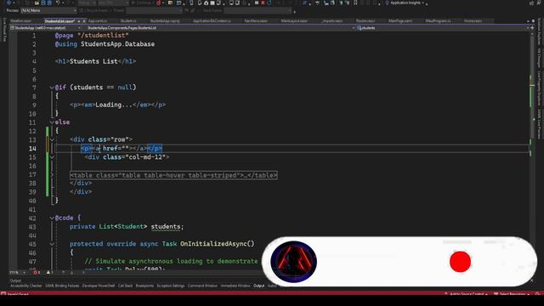Open the students member dropdown
This screenshot has width=544, height=306.
coord(442,28)
